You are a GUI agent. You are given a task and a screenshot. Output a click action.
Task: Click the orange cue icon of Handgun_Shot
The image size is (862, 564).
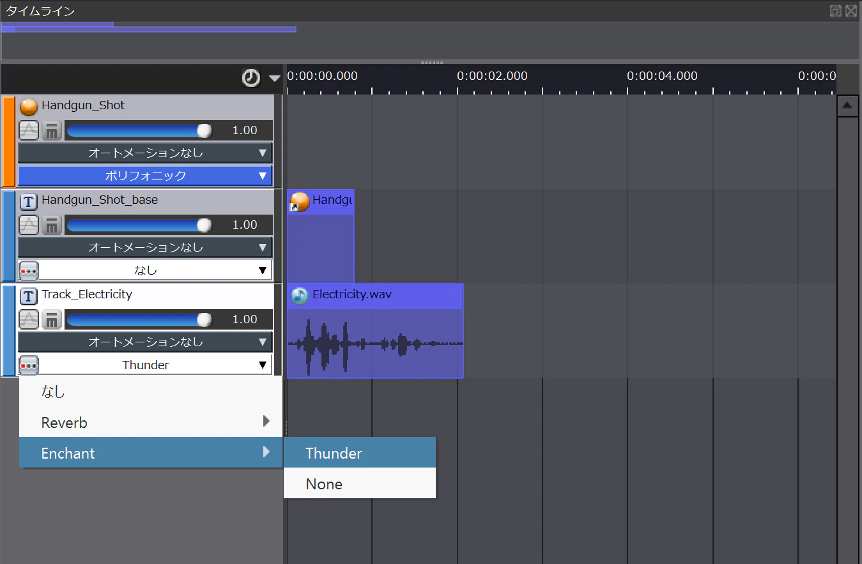coord(29,106)
